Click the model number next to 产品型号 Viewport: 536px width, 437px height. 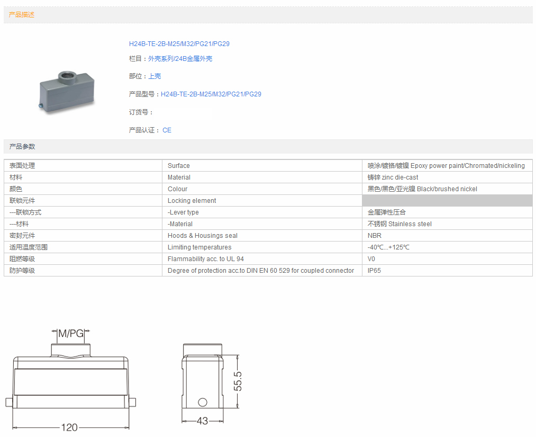click(211, 94)
